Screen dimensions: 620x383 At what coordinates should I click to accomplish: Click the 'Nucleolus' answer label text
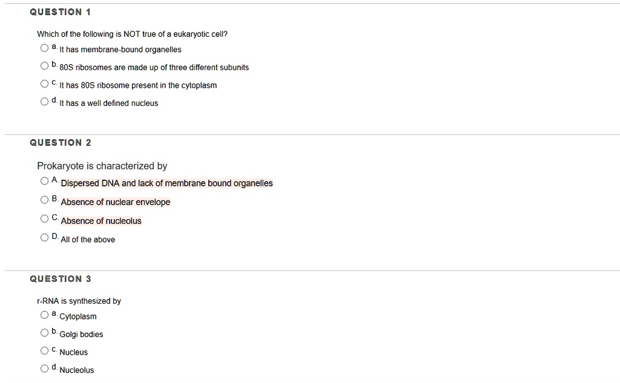pyautogui.click(x=77, y=370)
